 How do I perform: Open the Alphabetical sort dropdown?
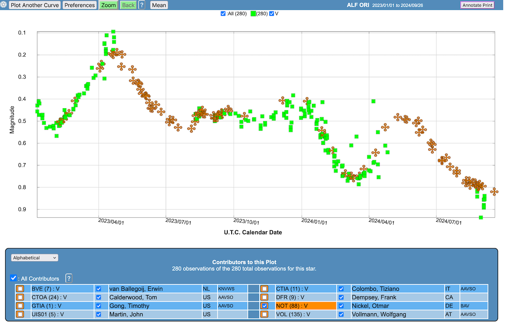point(35,258)
